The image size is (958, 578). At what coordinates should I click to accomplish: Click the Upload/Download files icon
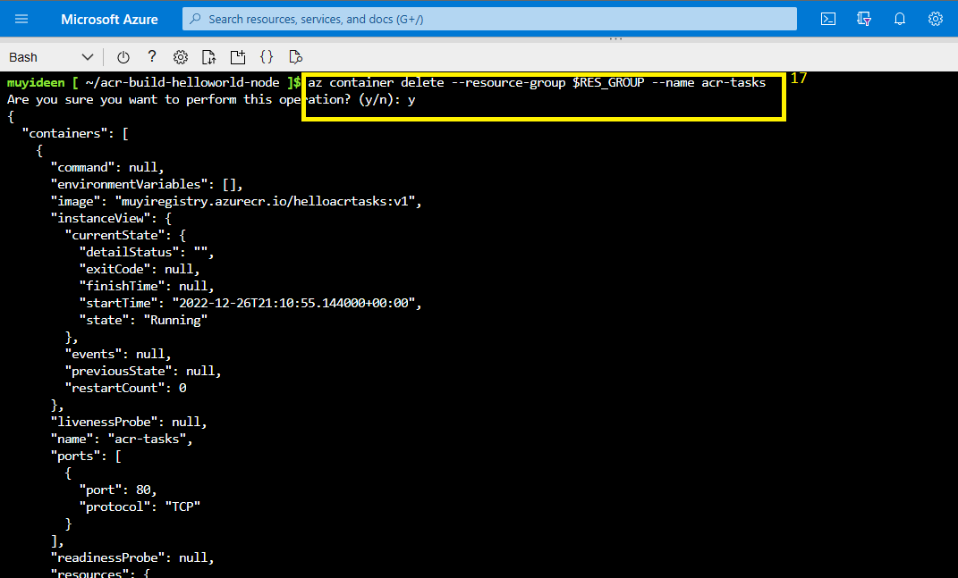click(209, 57)
